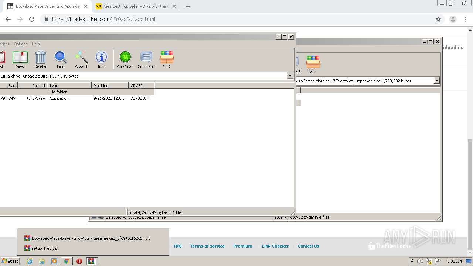Click the Opera taskbar icon
This screenshot has height=266, width=473.
point(79,261)
